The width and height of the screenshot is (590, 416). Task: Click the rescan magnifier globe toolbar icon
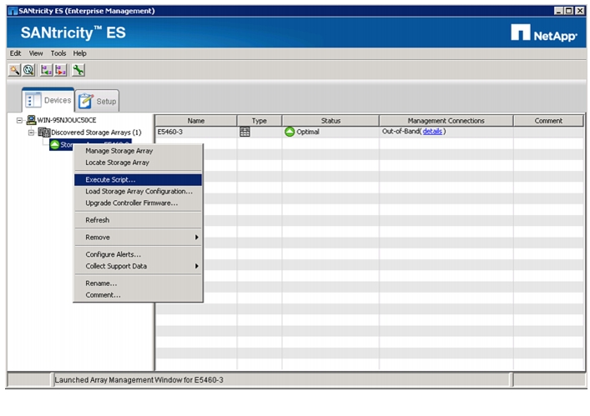[28, 70]
